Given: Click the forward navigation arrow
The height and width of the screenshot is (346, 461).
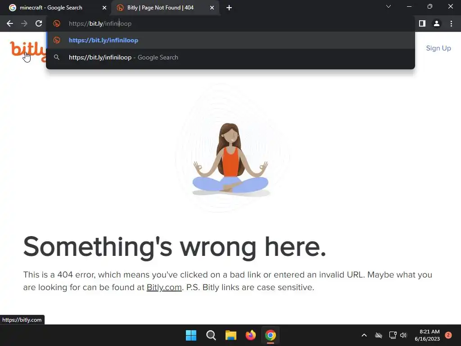Looking at the screenshot, I should coord(24,23).
